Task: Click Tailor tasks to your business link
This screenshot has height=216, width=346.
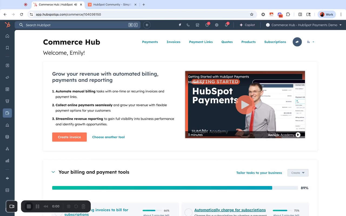Action: click(x=259, y=173)
